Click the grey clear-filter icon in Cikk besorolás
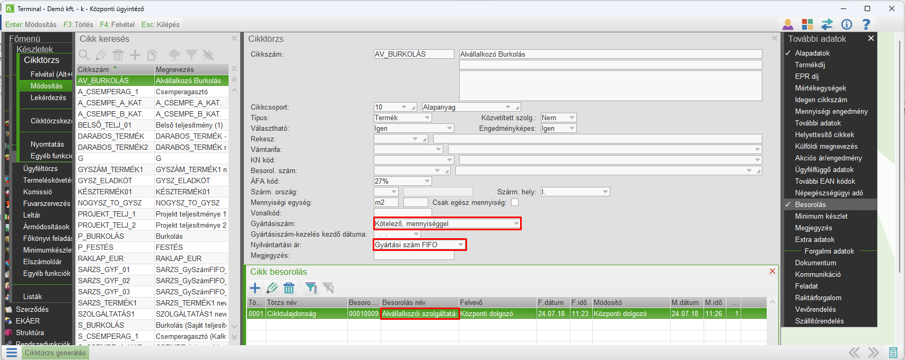 click(329, 288)
